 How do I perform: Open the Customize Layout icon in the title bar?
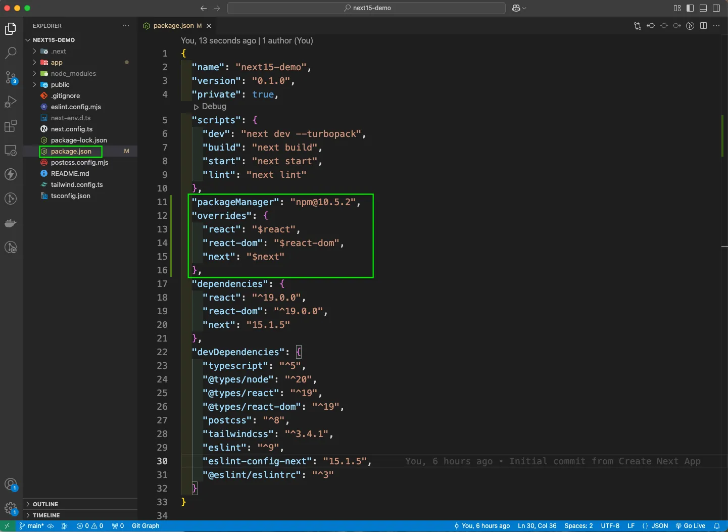677,8
